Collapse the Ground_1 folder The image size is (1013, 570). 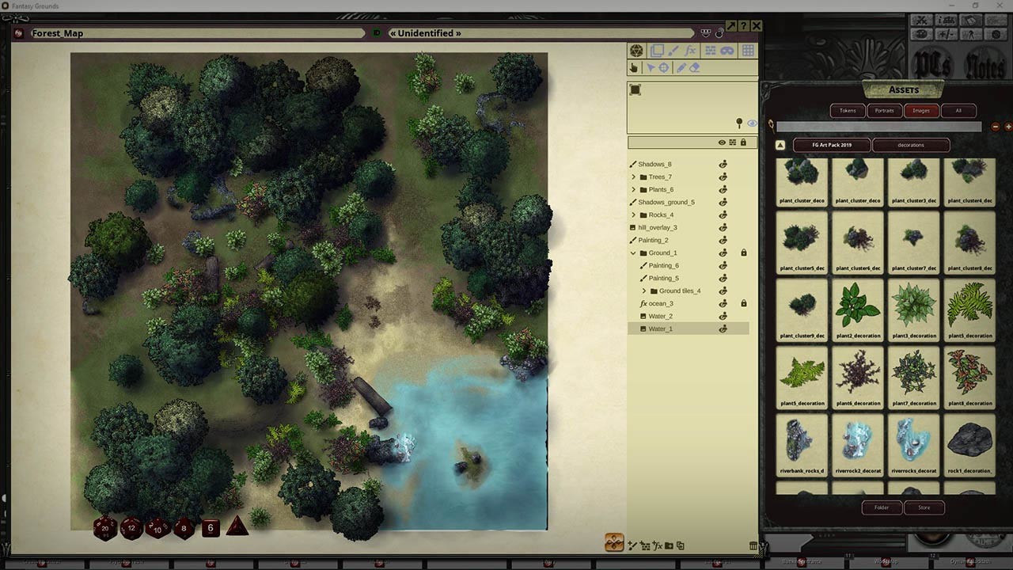[x=632, y=253]
